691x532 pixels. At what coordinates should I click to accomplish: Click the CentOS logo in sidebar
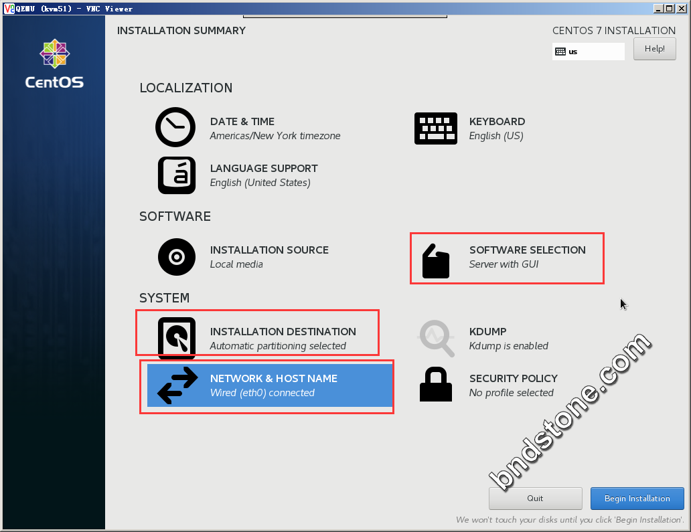[x=54, y=64]
